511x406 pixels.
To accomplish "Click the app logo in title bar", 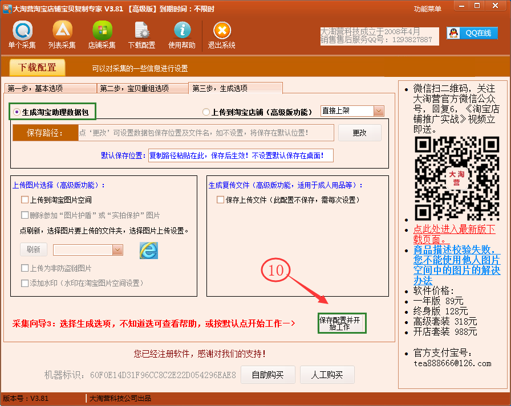I will click(x=7, y=9).
